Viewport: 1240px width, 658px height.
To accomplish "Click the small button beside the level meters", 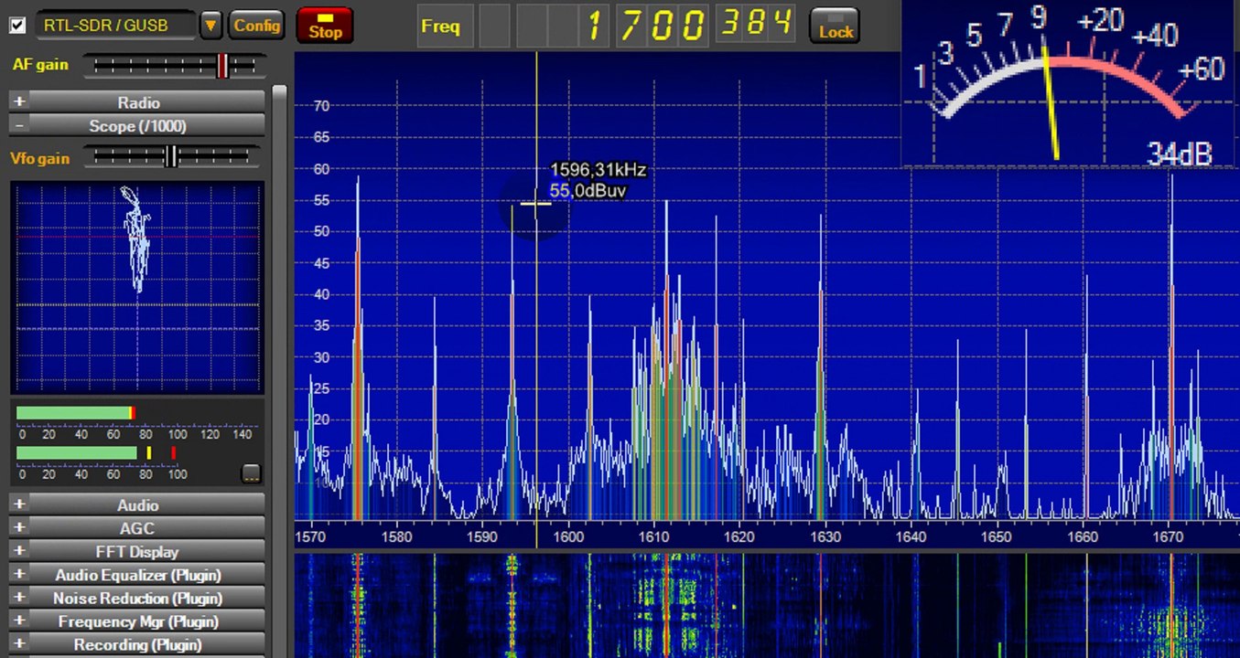I will (x=251, y=473).
